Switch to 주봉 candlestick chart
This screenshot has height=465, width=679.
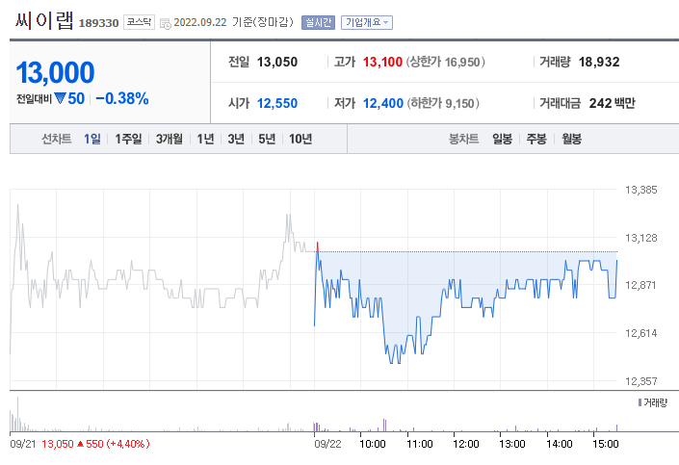tap(536, 139)
